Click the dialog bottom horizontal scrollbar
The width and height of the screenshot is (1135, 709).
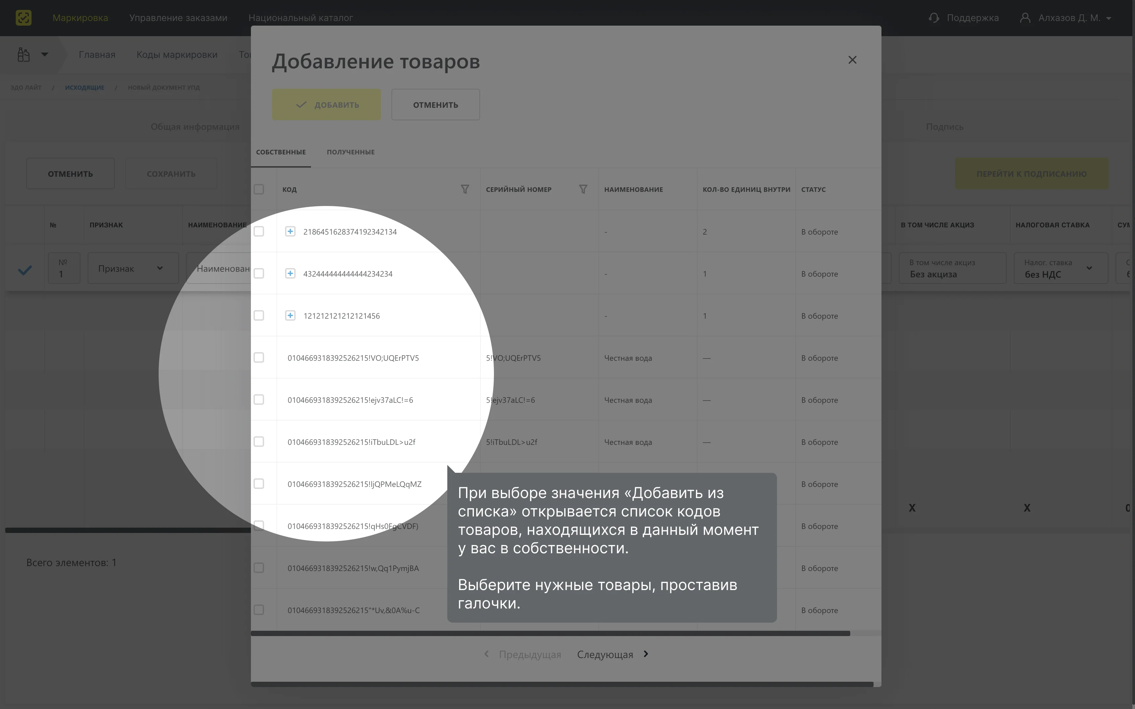[562, 684]
